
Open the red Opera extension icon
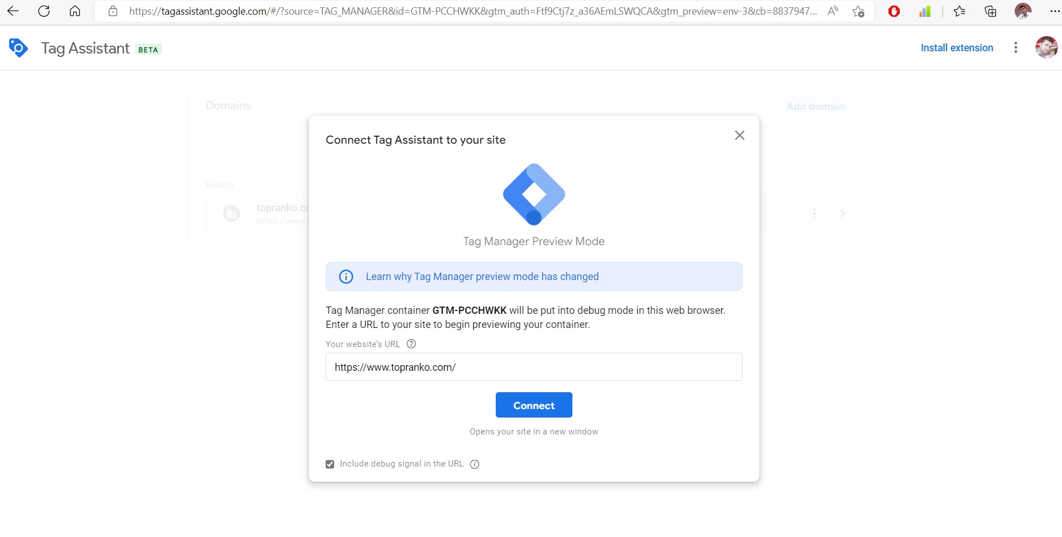(894, 11)
